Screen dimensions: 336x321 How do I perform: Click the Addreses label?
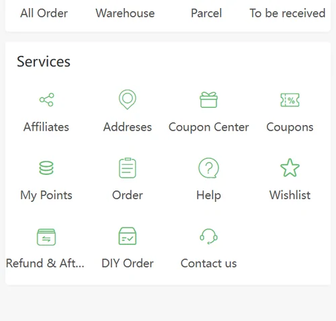tap(128, 127)
